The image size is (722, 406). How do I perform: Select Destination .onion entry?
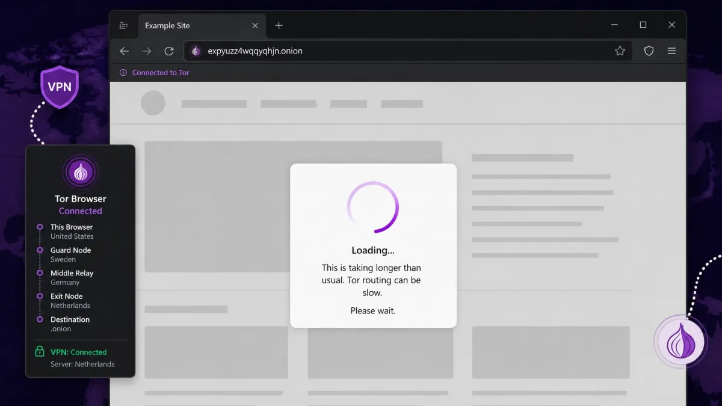63,324
